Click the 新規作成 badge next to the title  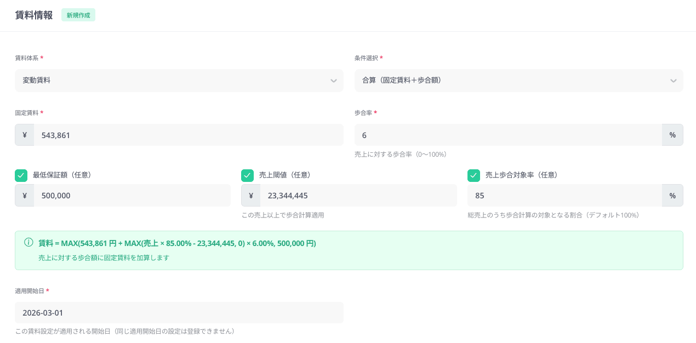78,15
